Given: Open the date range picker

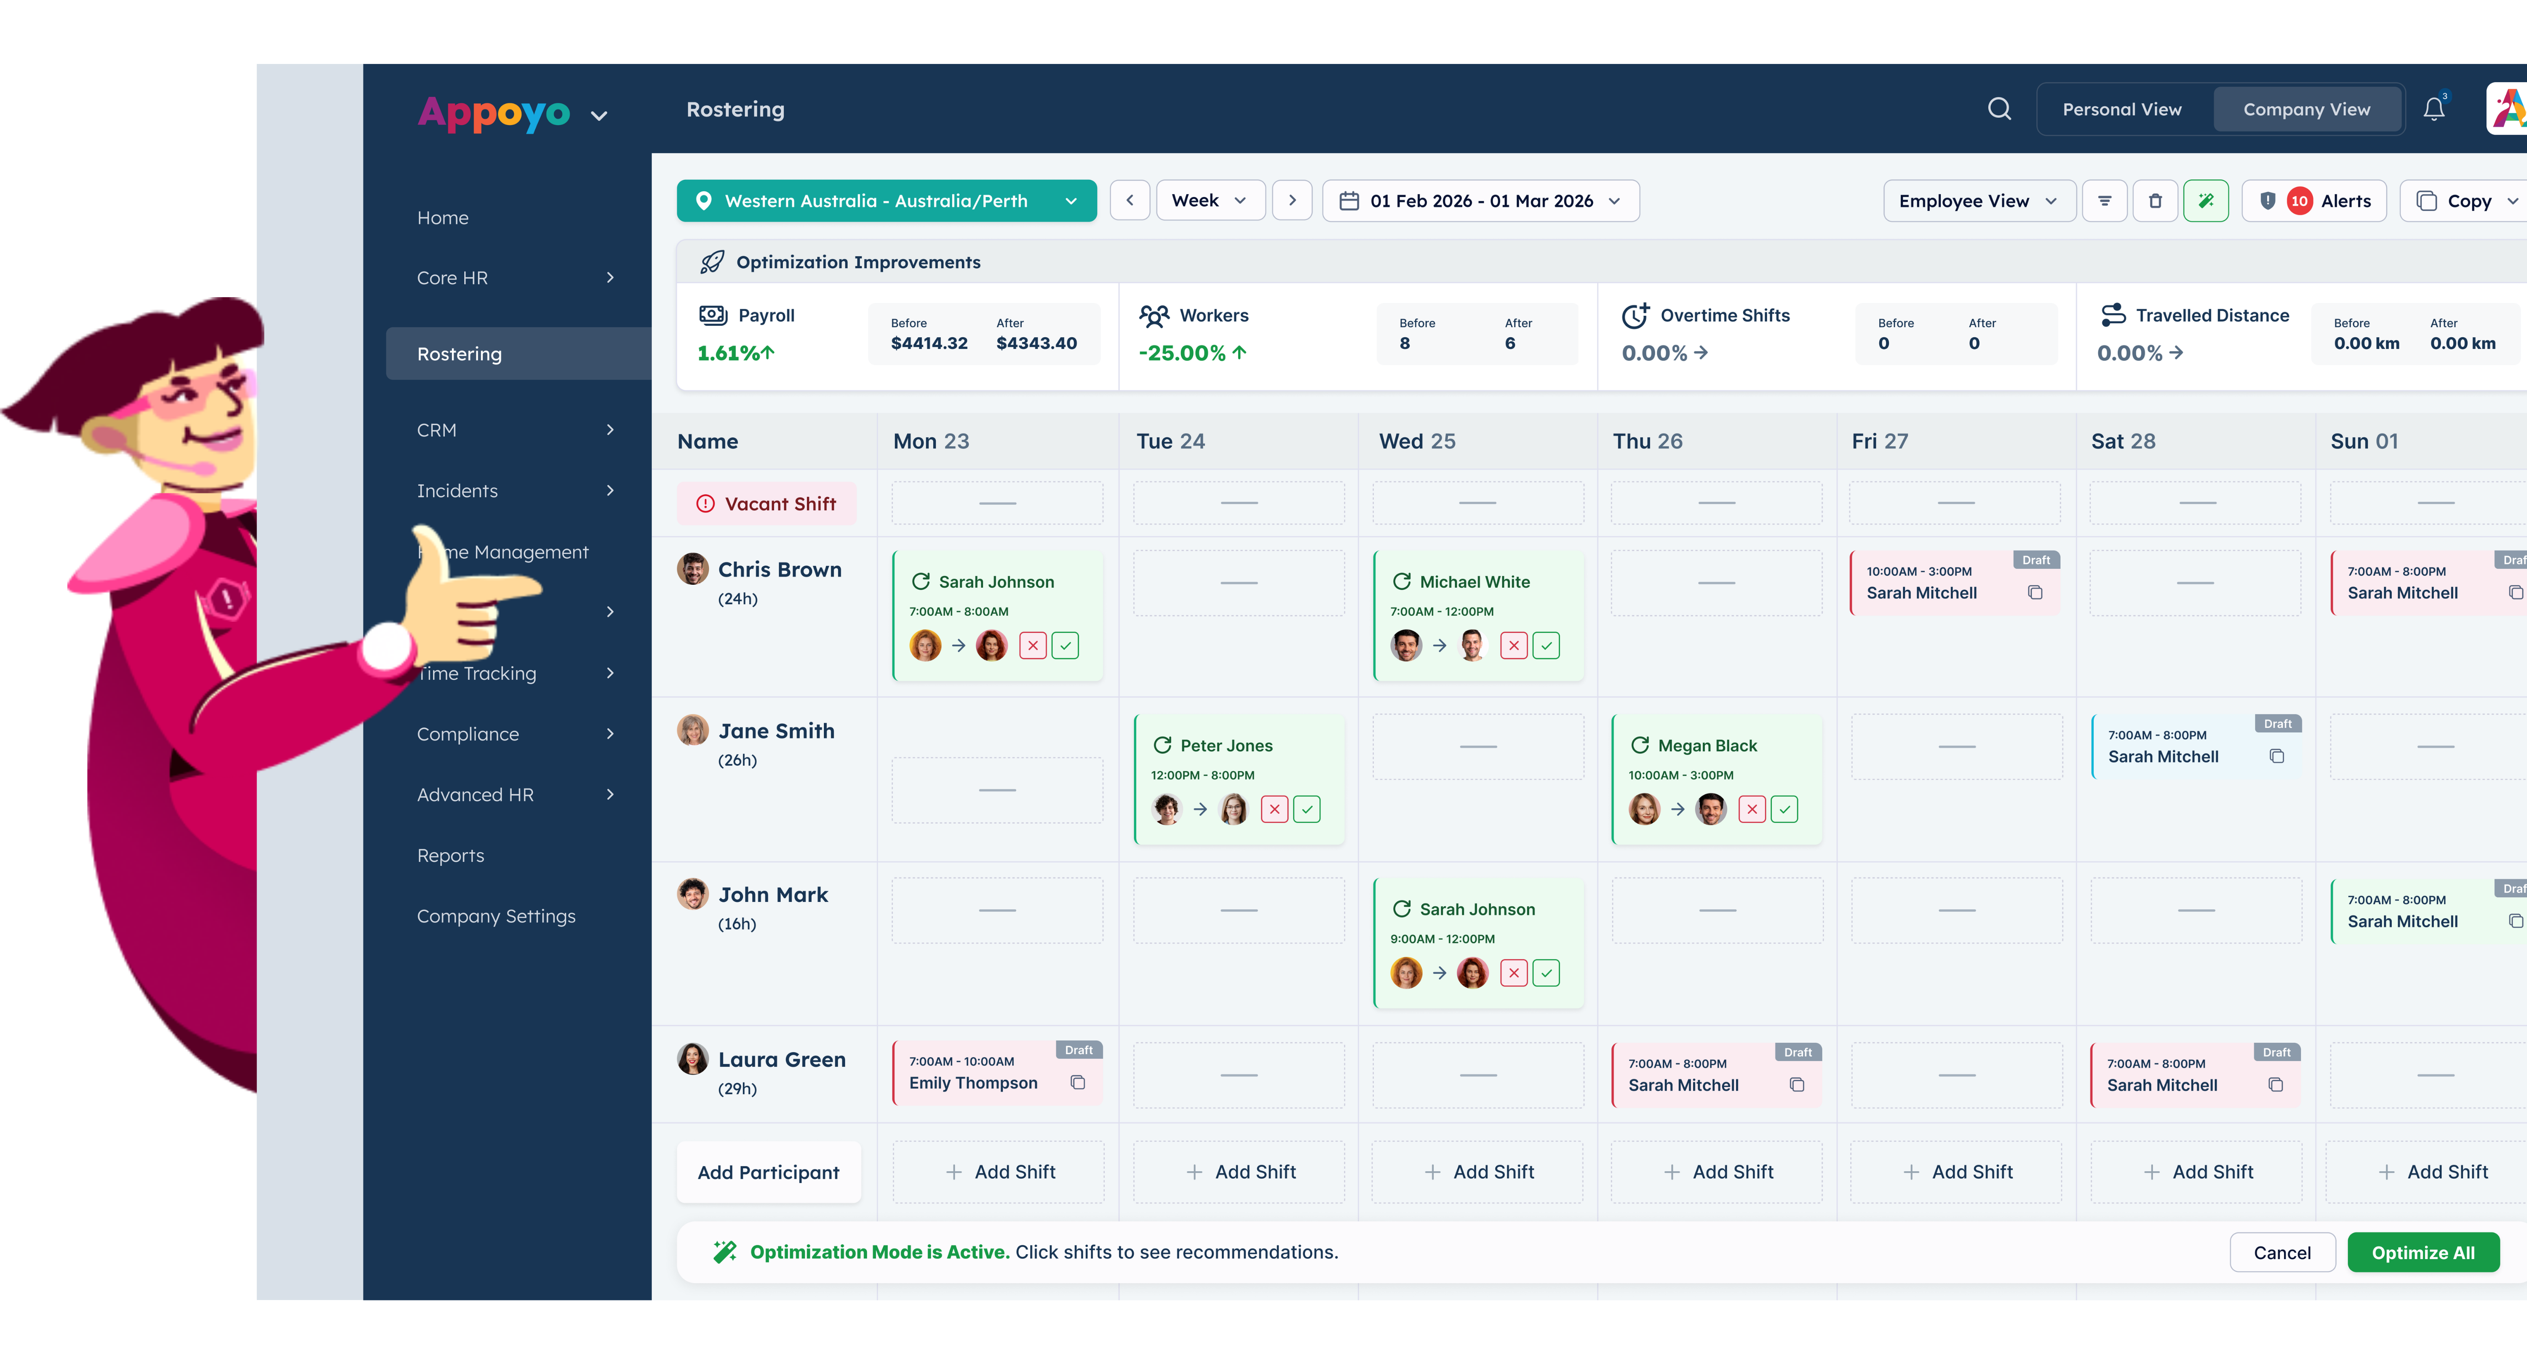Looking at the screenshot, I should (x=1480, y=201).
